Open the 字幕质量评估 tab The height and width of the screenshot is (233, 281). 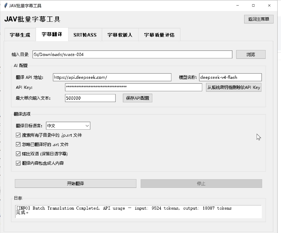(x=159, y=35)
